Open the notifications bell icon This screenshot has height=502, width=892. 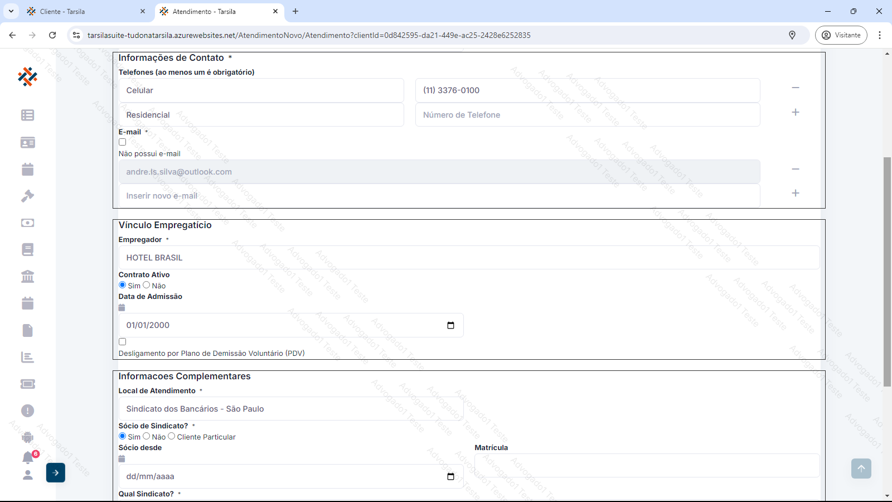tap(28, 457)
